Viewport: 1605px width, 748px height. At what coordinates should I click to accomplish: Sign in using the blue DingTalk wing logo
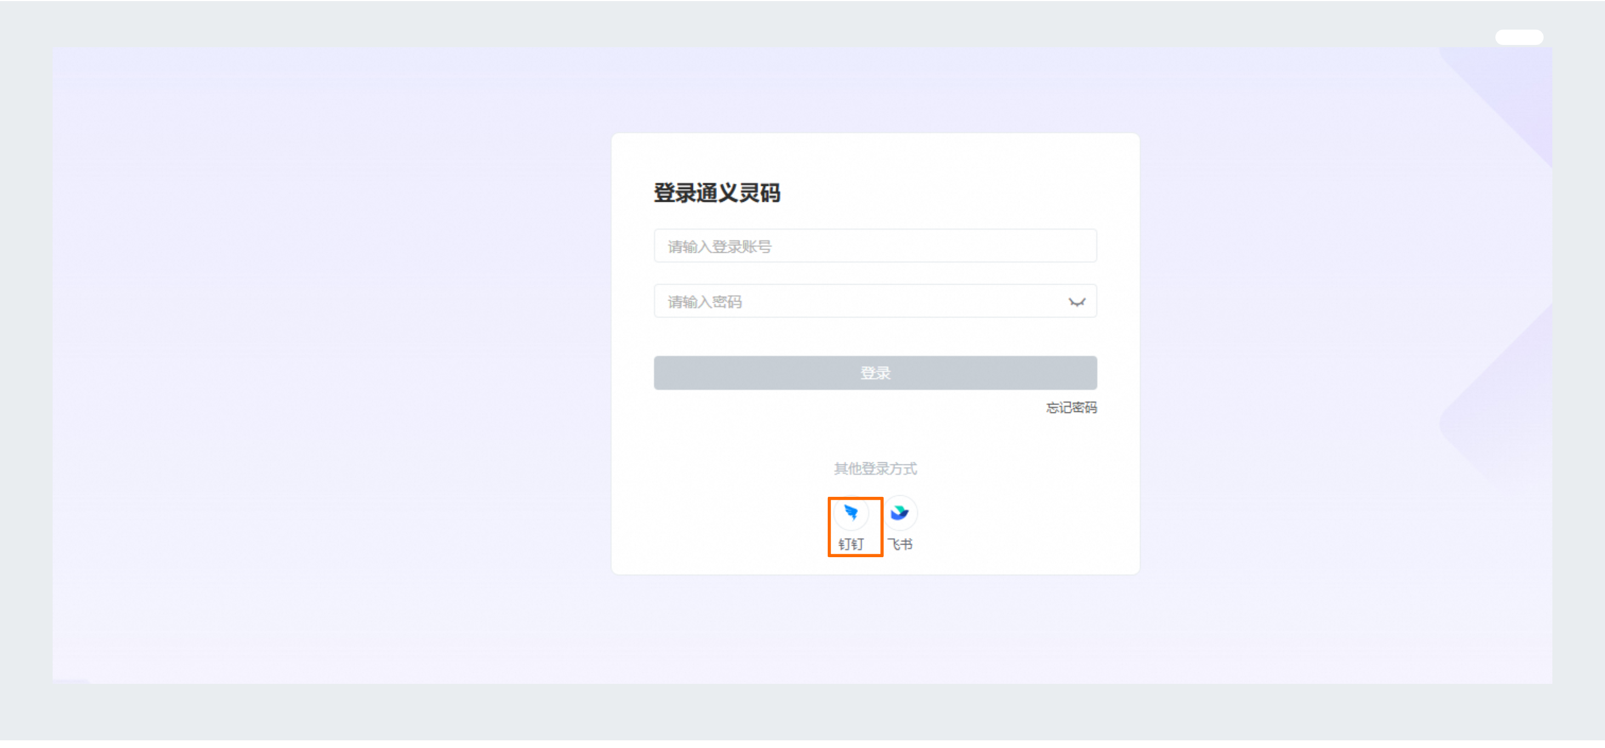tap(851, 513)
